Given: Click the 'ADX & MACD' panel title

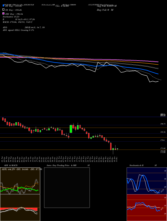Looking at the screenshot, I should click(11, 165).
